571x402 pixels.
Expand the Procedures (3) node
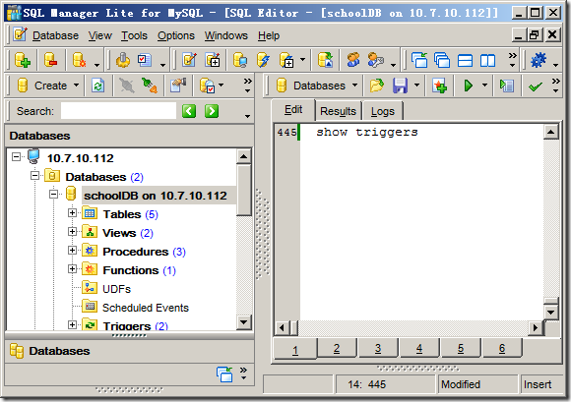(x=72, y=250)
